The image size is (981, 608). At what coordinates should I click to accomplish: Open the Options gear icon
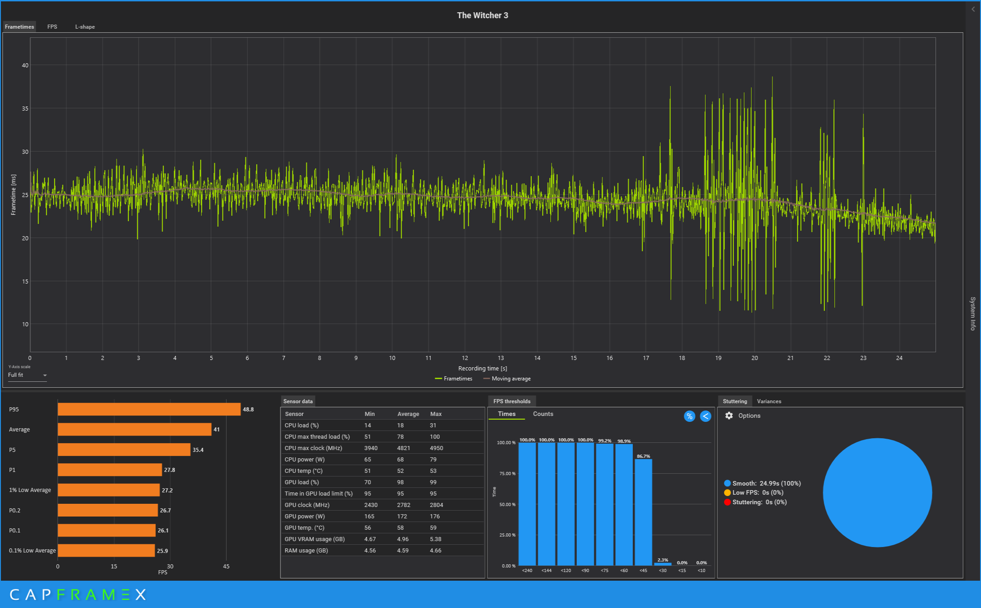pyautogui.click(x=729, y=415)
